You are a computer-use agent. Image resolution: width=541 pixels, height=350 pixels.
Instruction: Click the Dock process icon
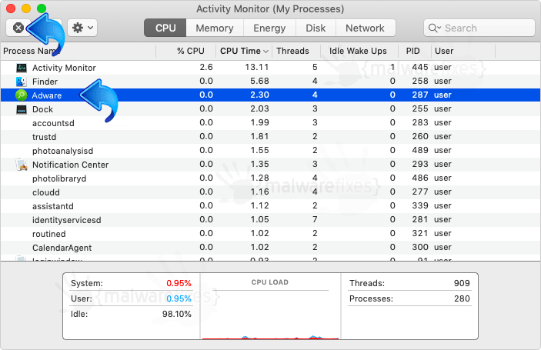click(22, 109)
